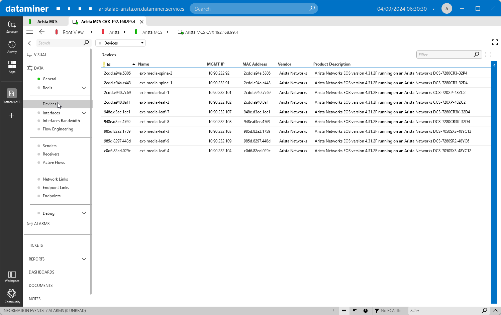501x315 pixels.
Task: Open dropdown arrow after Root View breadcrumb
Action: click(91, 32)
